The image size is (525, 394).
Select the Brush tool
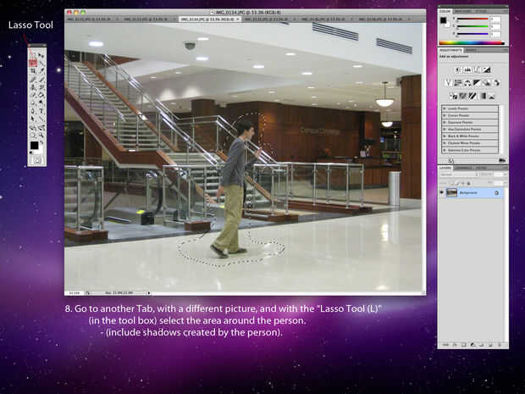point(41,79)
